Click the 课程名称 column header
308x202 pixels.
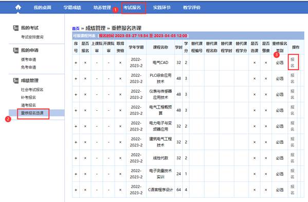[x=160, y=47]
